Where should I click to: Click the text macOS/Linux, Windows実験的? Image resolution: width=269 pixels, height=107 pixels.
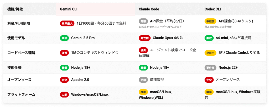point(233,95)
